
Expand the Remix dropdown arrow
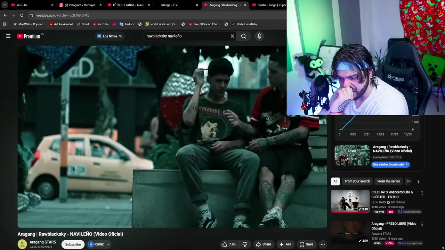click(108, 244)
